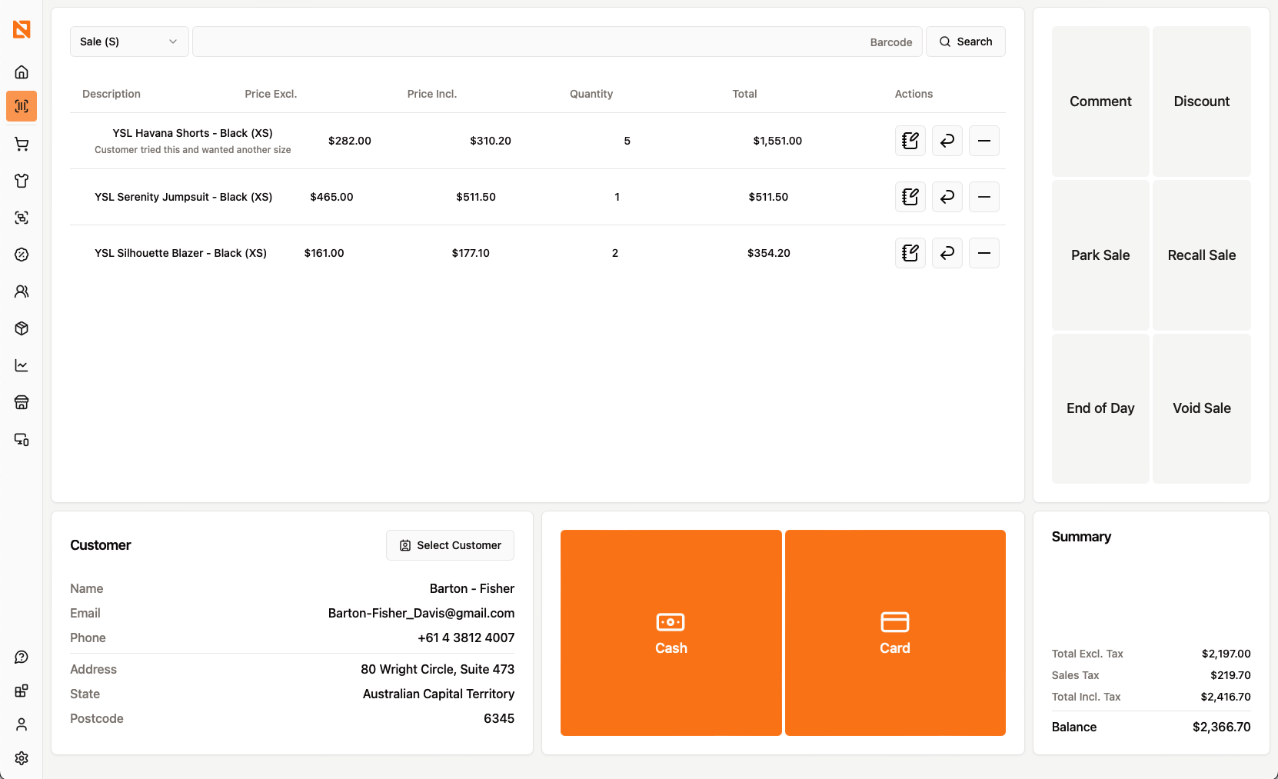Image resolution: width=1278 pixels, height=779 pixels.
Task: Open the Discount tile
Action: 1201,102
